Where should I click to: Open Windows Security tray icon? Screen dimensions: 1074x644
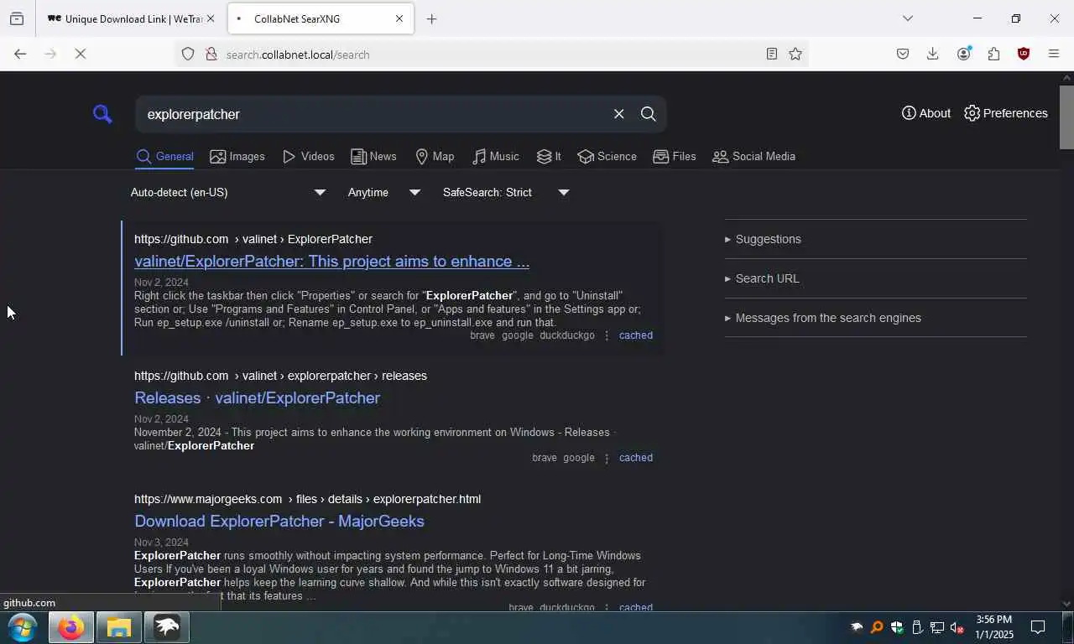(x=897, y=627)
